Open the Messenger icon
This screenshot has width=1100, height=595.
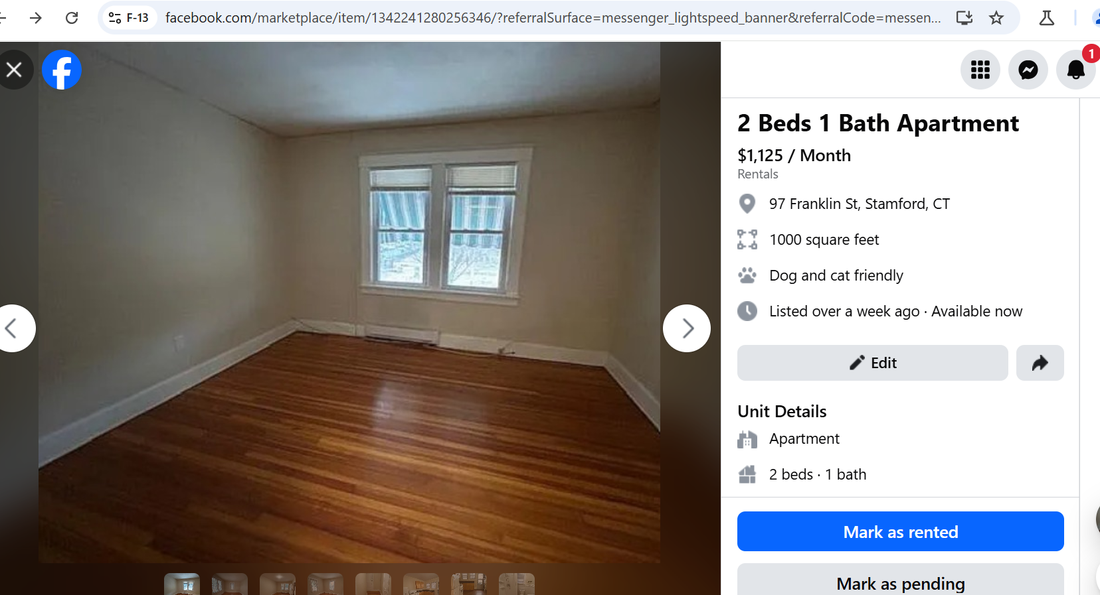[1028, 70]
